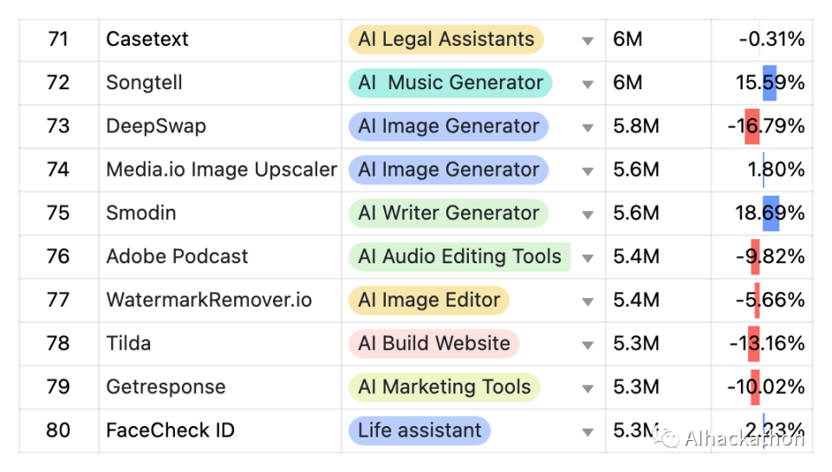The width and height of the screenshot is (832, 472).
Task: Click the Life assistant tag
Action: (419, 430)
